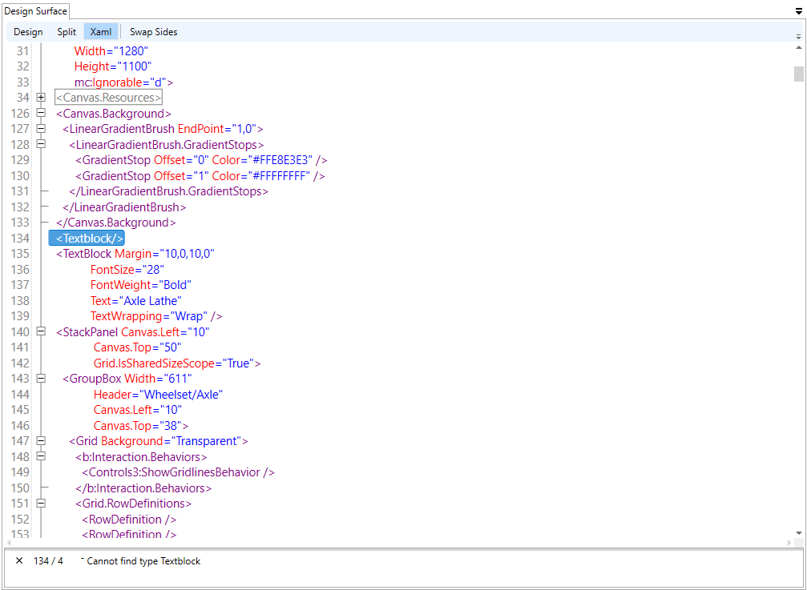The height and width of the screenshot is (590, 807).
Task: Click Canvas.Top="50" on line 141
Action: click(137, 348)
